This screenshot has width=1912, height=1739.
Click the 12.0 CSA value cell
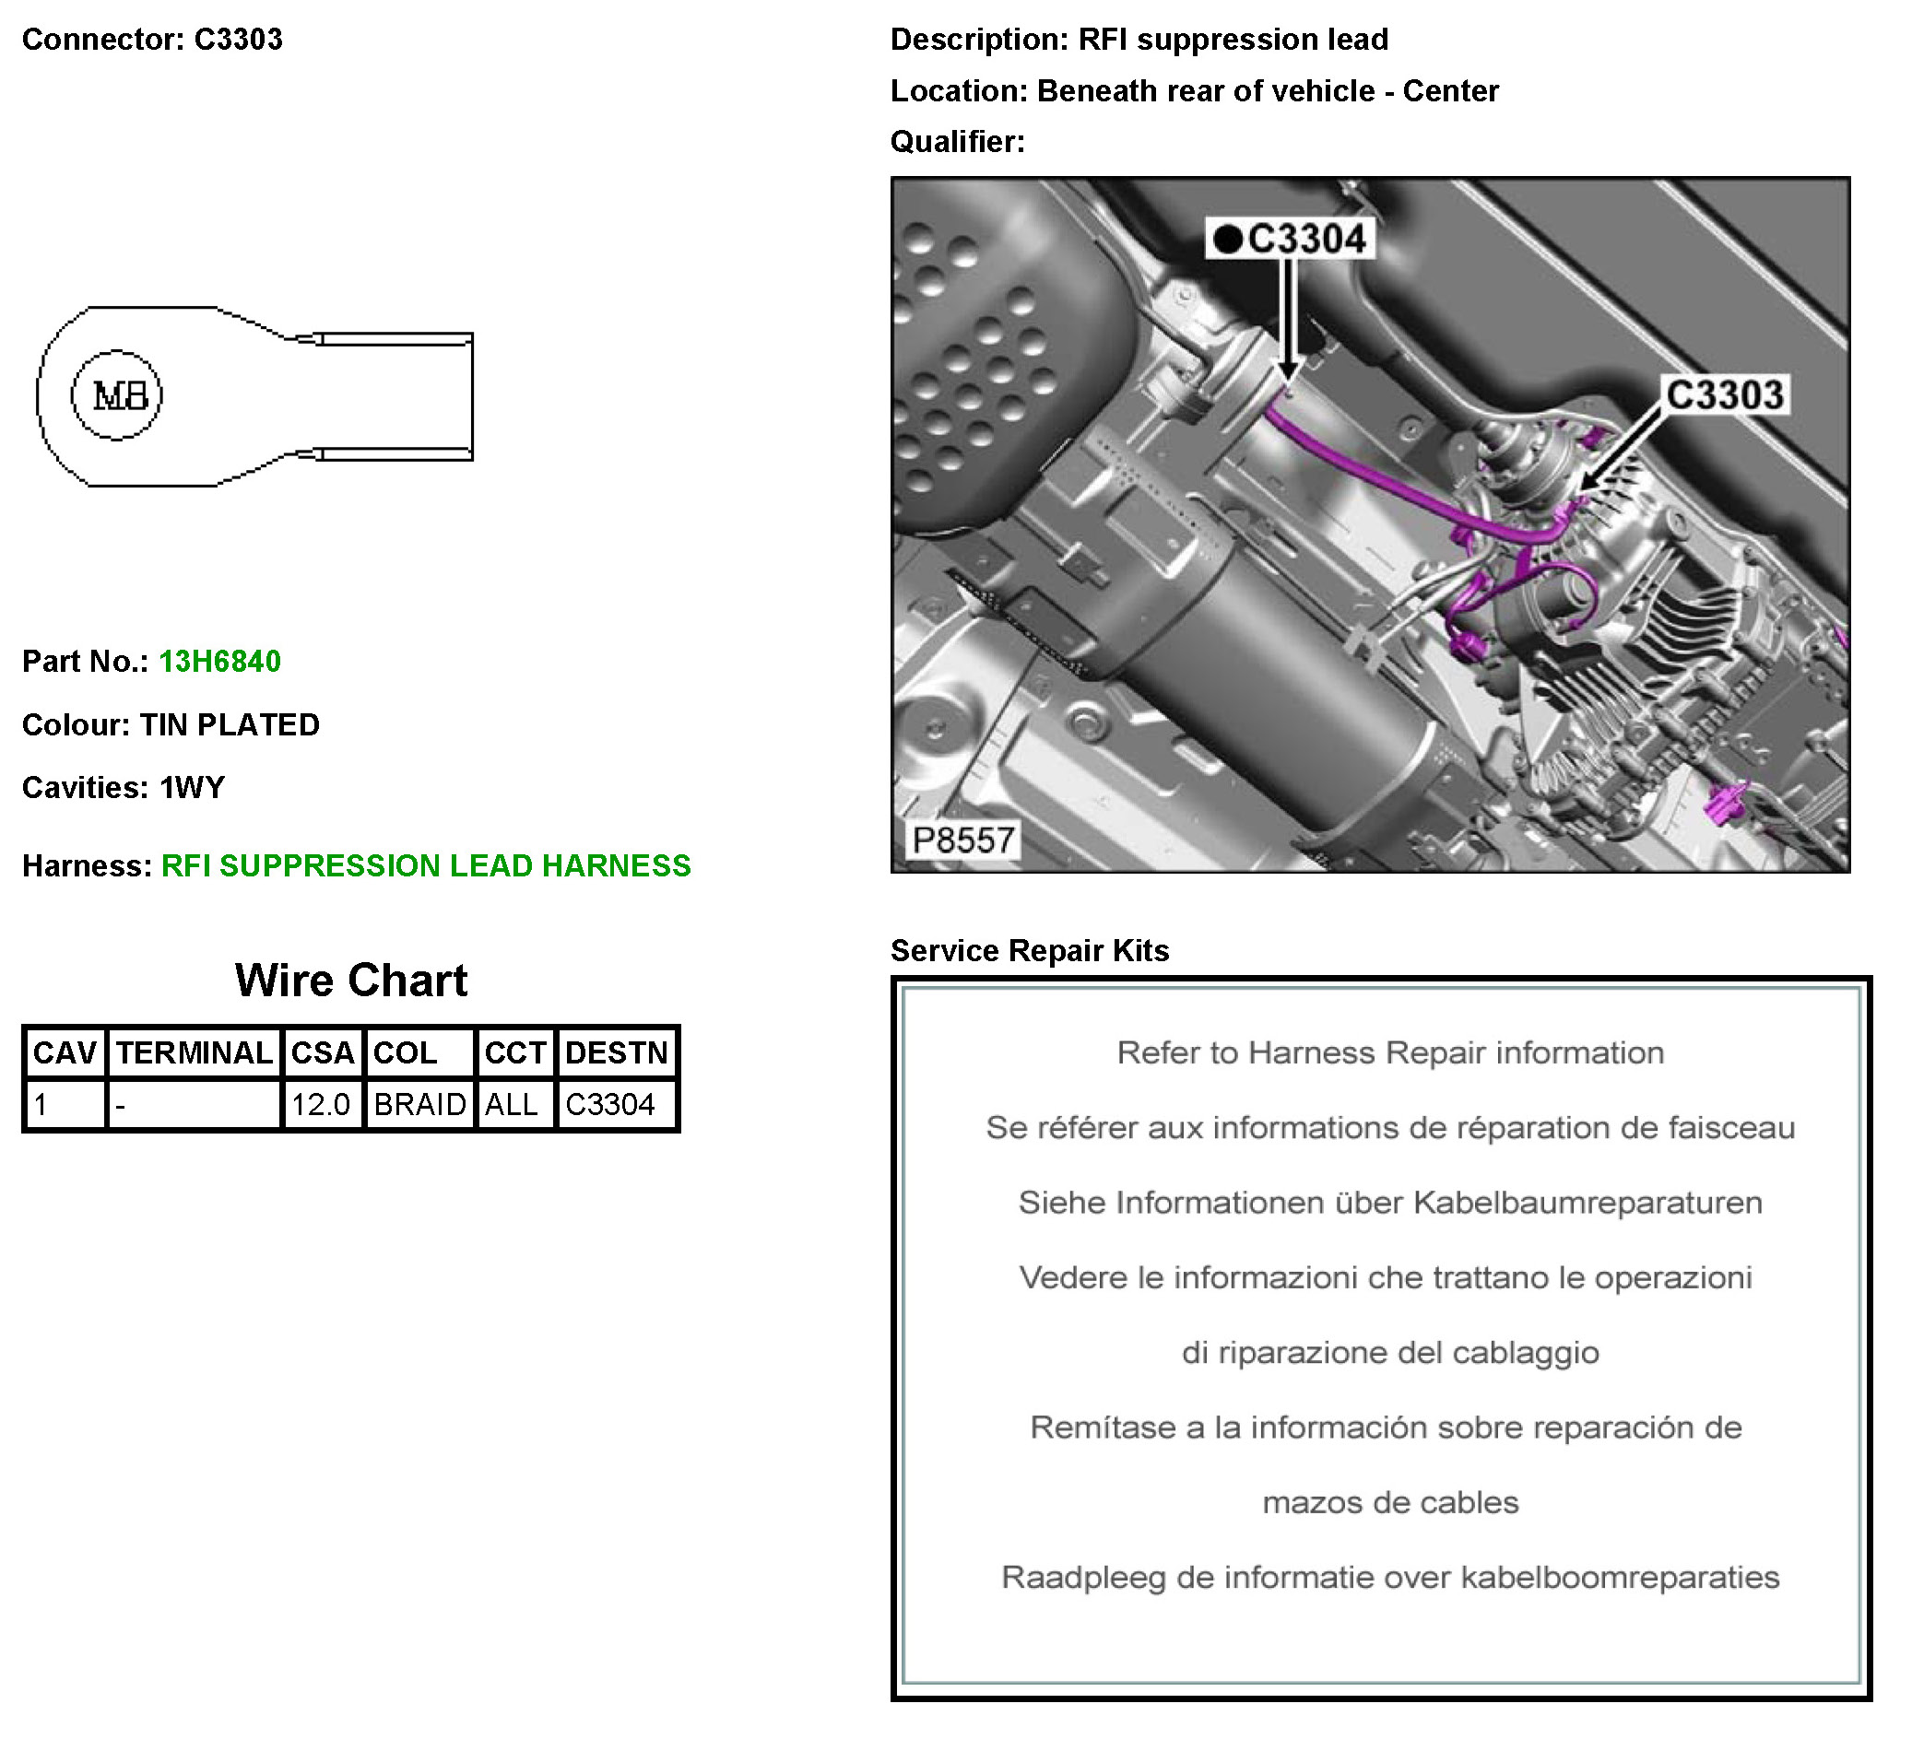tap(322, 1105)
